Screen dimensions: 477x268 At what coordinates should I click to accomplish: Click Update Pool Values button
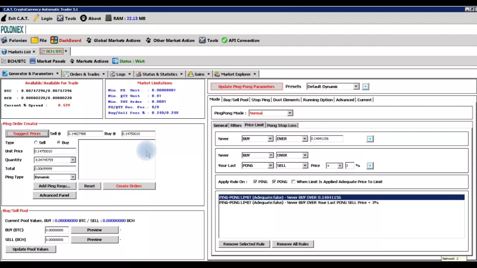[31, 249]
